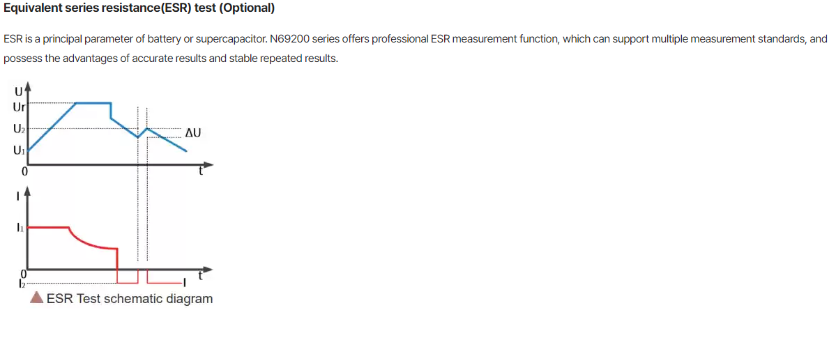Click the upward arrowhead of U axis
This screenshot has height=349, width=836.
pos(28,87)
